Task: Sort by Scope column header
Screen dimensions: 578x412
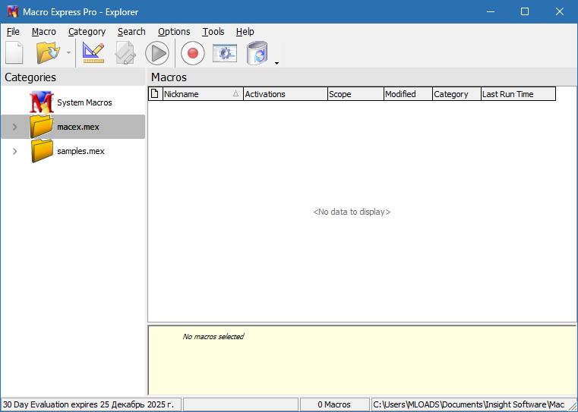Action: (x=355, y=94)
